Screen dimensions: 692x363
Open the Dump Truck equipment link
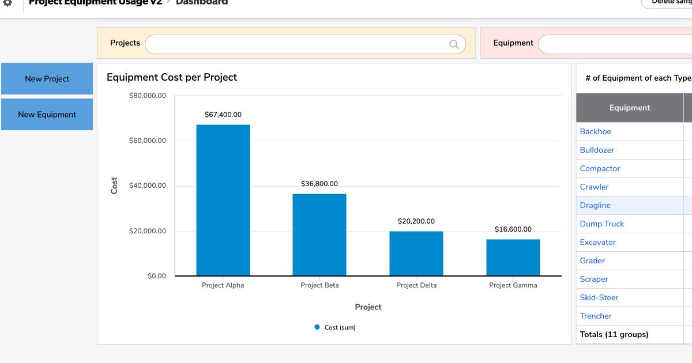pos(601,224)
